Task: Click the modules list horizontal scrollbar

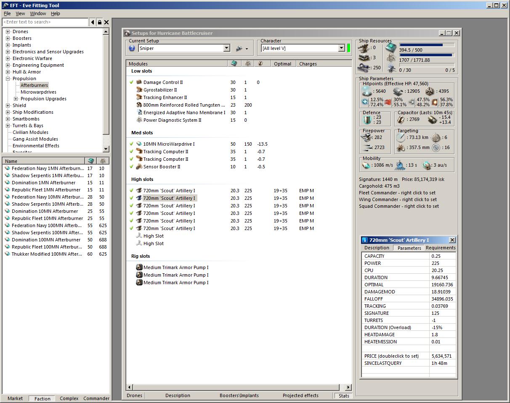Action: tap(239, 387)
